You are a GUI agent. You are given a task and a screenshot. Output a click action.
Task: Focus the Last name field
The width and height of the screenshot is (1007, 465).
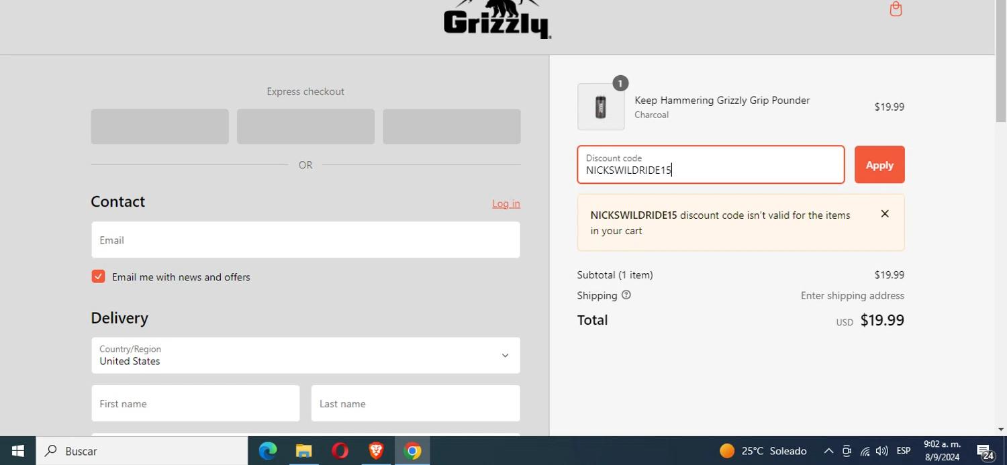click(416, 403)
